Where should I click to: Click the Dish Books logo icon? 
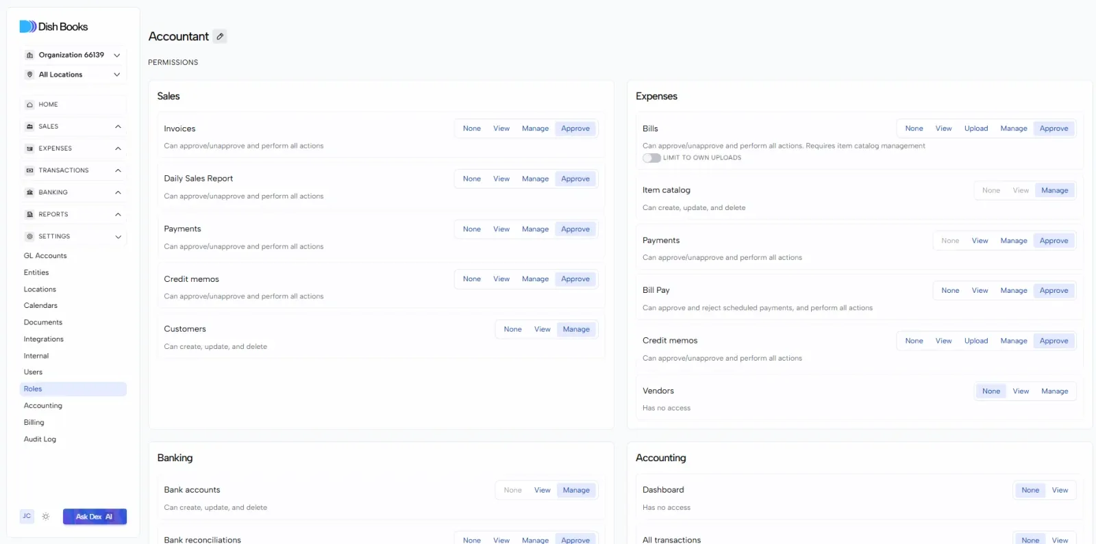click(27, 27)
